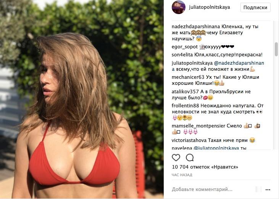This screenshot has height=199, width=279.
Task: Click the comments scrollbar thumb
Action: pyautogui.click(x=276, y=49)
